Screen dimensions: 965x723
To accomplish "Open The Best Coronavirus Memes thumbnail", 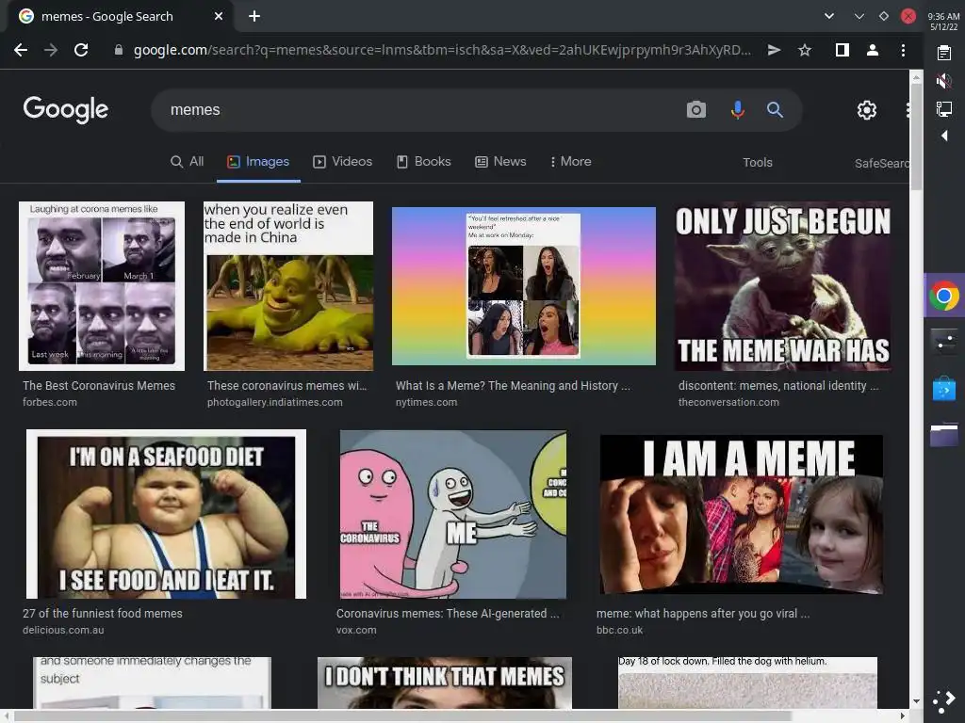I will pyautogui.click(x=102, y=286).
